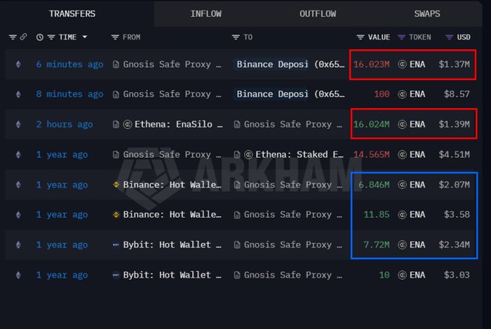This screenshot has width=491, height=329.
Task: Click the Binance logo icon in 6.846M row
Action: point(116,184)
